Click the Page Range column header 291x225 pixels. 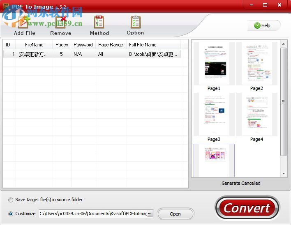click(x=111, y=45)
